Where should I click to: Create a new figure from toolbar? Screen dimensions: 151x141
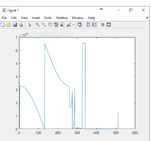tap(2, 25)
